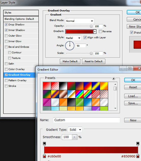Viewport: 141px width, 161px height.
Task: Choose the transparent rainbow gradient preset
Action: [x=88, y=94]
